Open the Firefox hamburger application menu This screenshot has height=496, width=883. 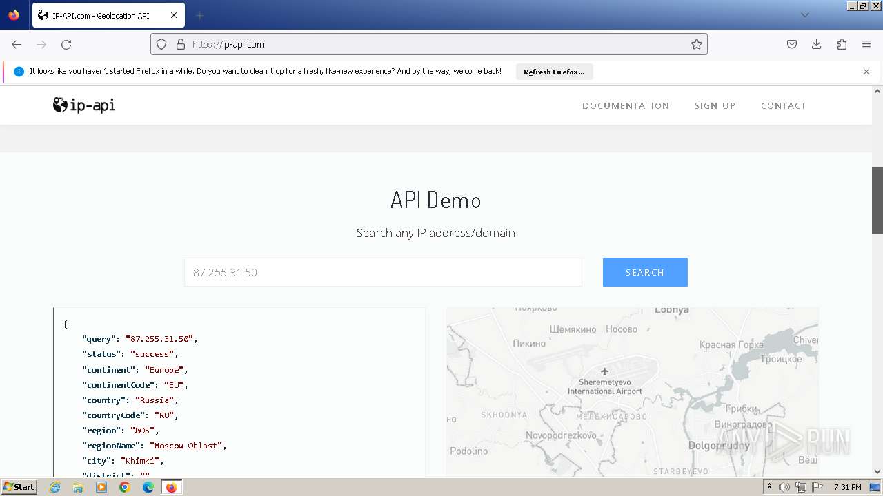coord(866,44)
